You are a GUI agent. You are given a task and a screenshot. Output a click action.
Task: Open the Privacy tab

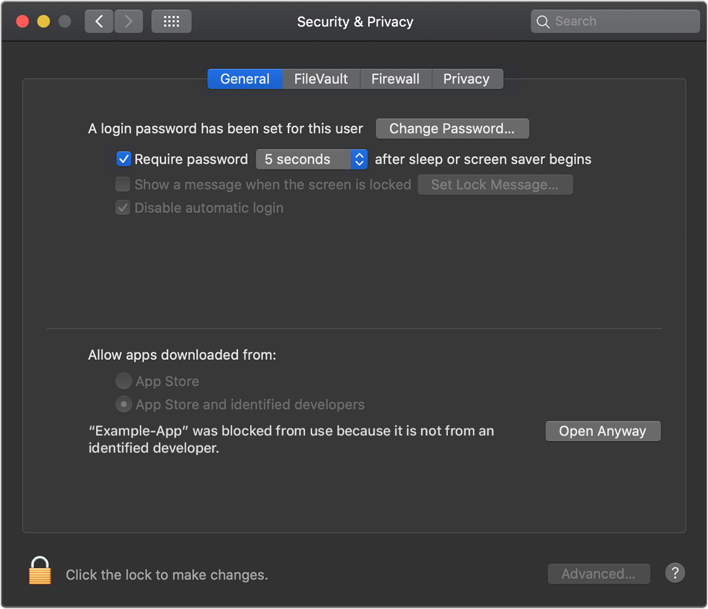coord(467,78)
